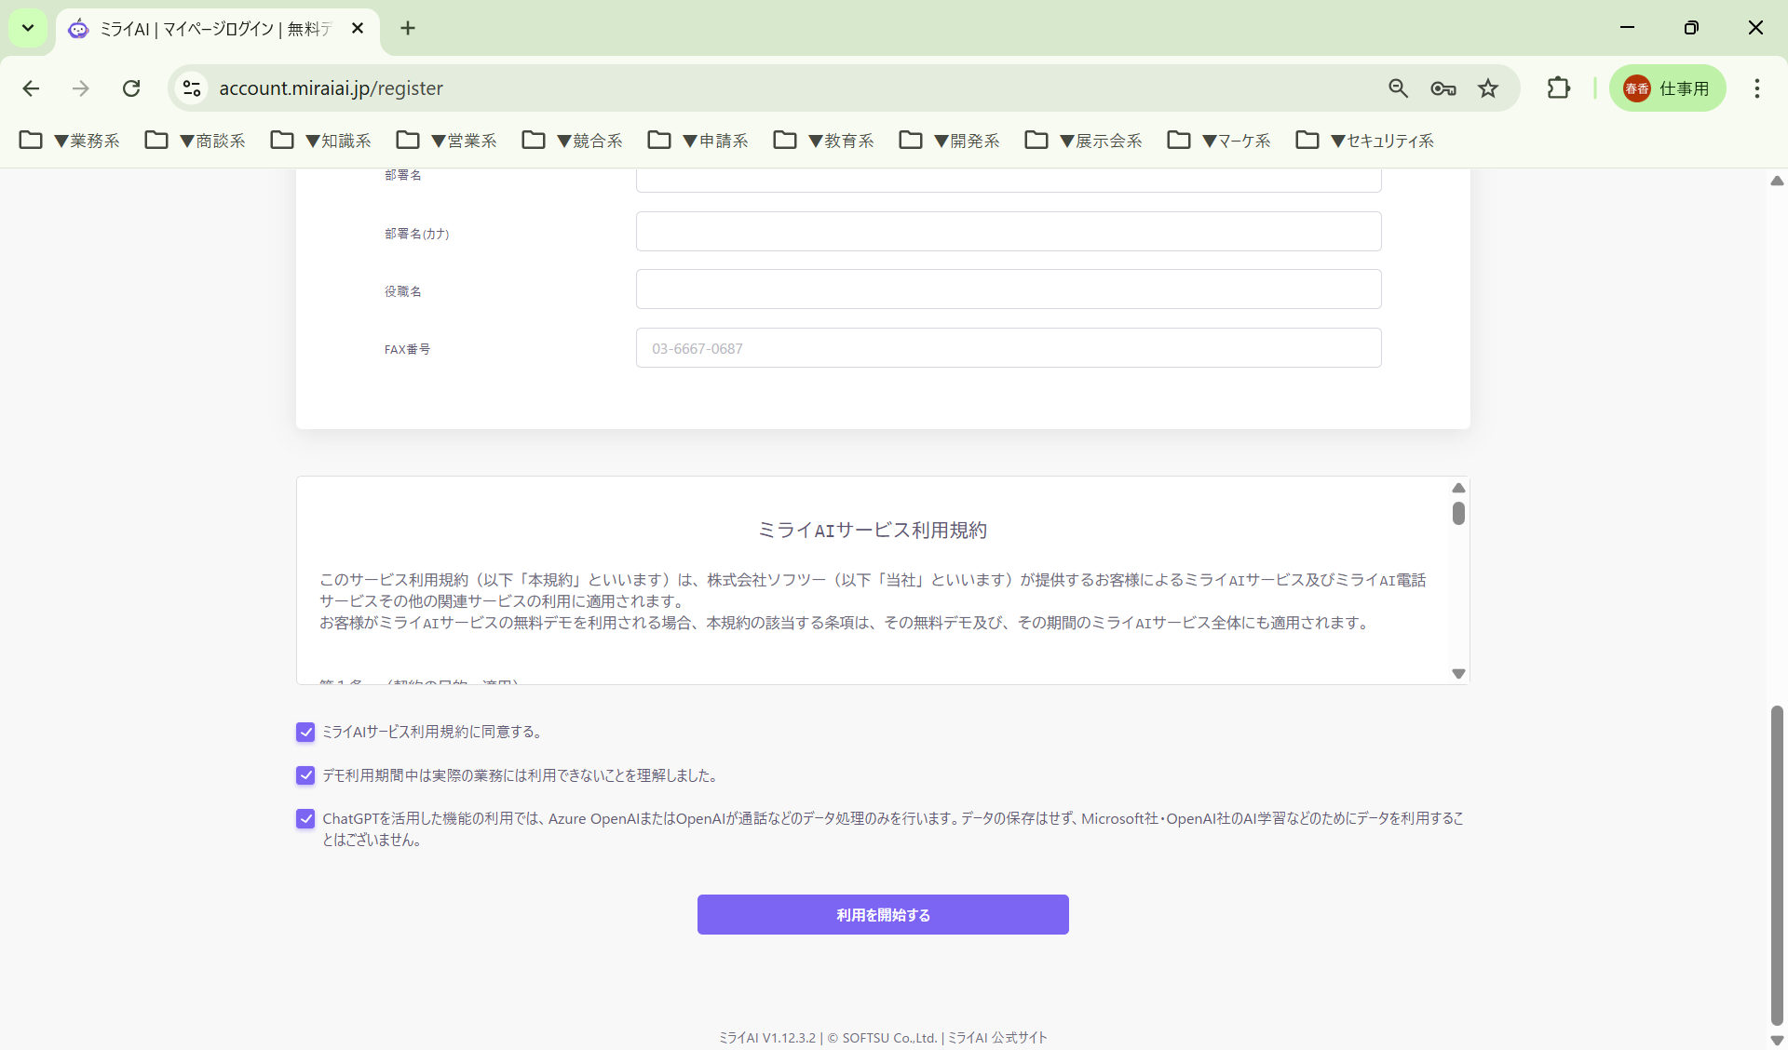Close the browser window
The width and height of the screenshot is (1788, 1050).
(x=1755, y=28)
